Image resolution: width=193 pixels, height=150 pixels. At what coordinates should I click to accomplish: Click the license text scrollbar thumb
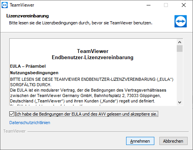pos(179,48)
